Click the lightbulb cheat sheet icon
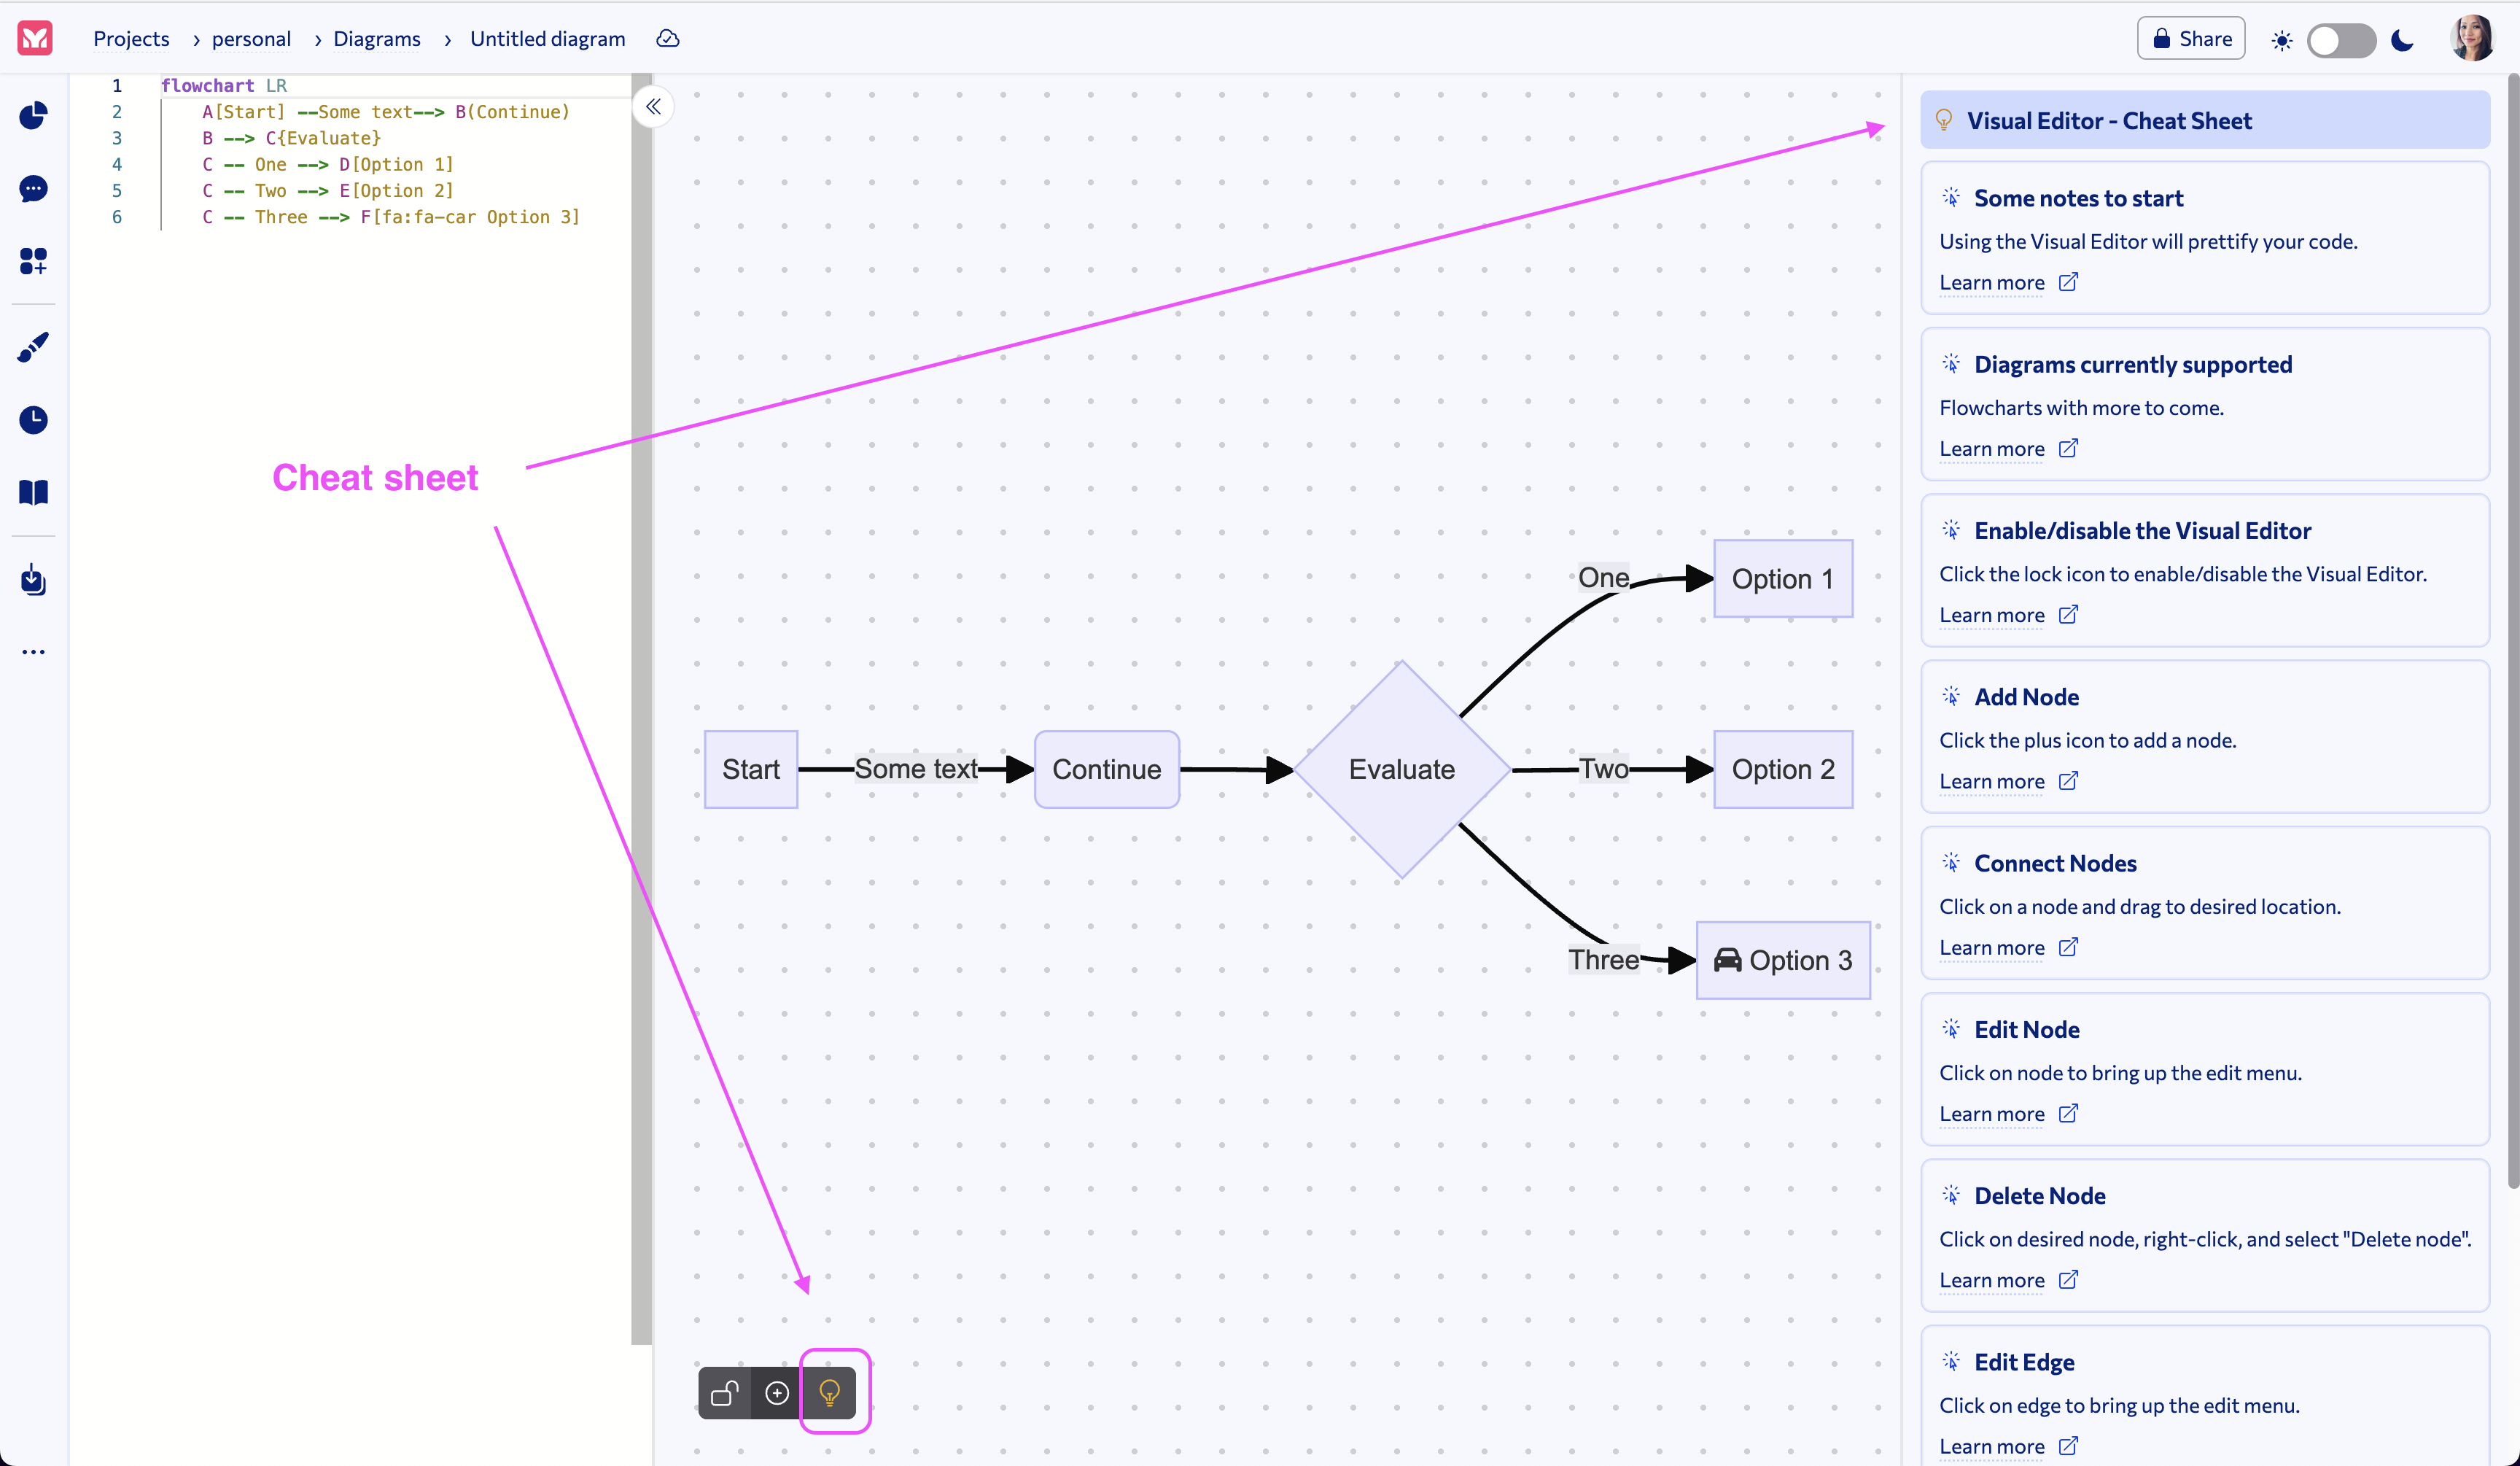 pos(829,1392)
